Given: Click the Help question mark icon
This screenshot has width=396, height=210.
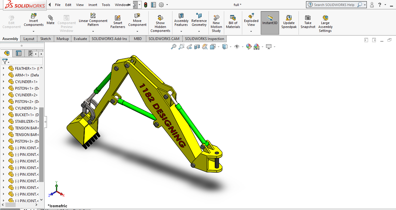Looking at the screenshot, I should (x=380, y=5).
